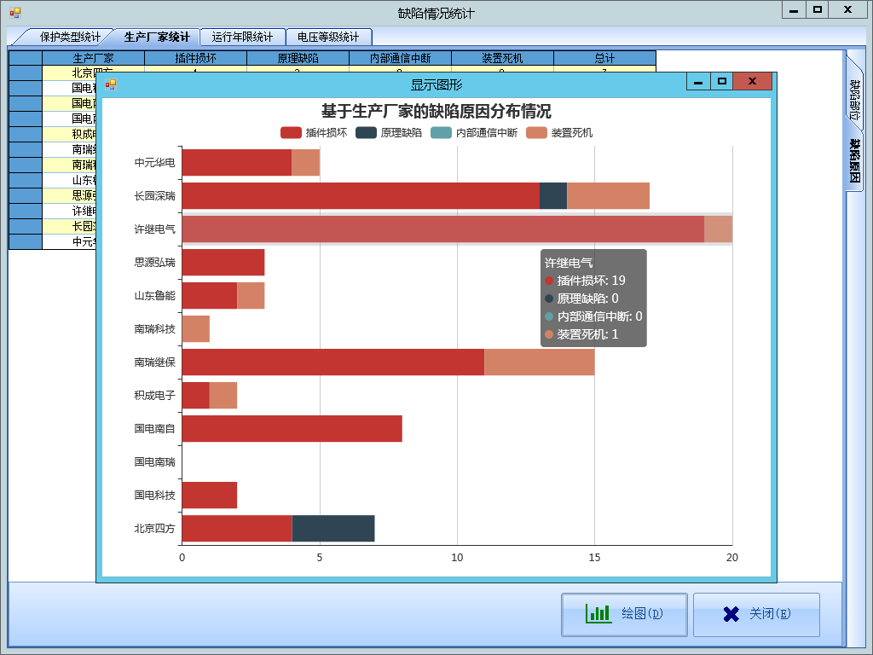This screenshot has width=873, height=655.
Task: Click the orange legend swatch for 装置死机
Action: [x=537, y=132]
